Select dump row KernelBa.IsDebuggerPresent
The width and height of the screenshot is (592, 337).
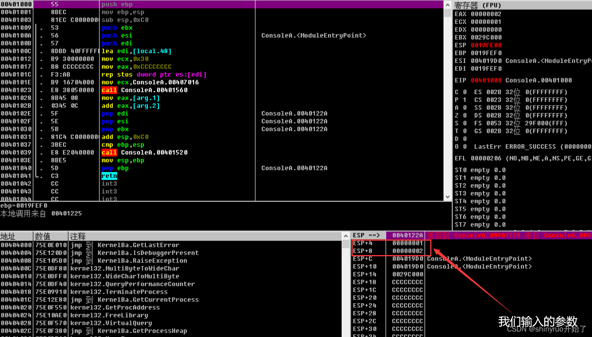(134, 253)
